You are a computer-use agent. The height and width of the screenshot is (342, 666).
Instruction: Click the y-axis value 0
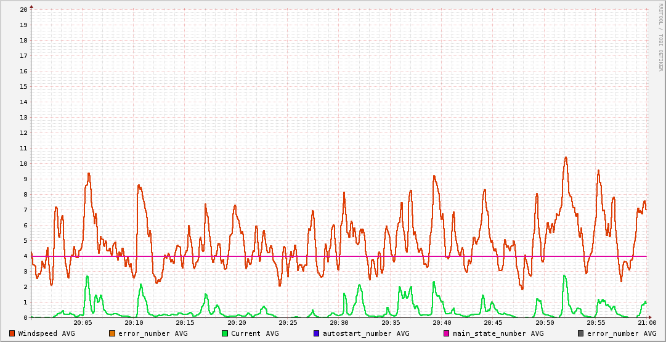[x=26, y=317]
